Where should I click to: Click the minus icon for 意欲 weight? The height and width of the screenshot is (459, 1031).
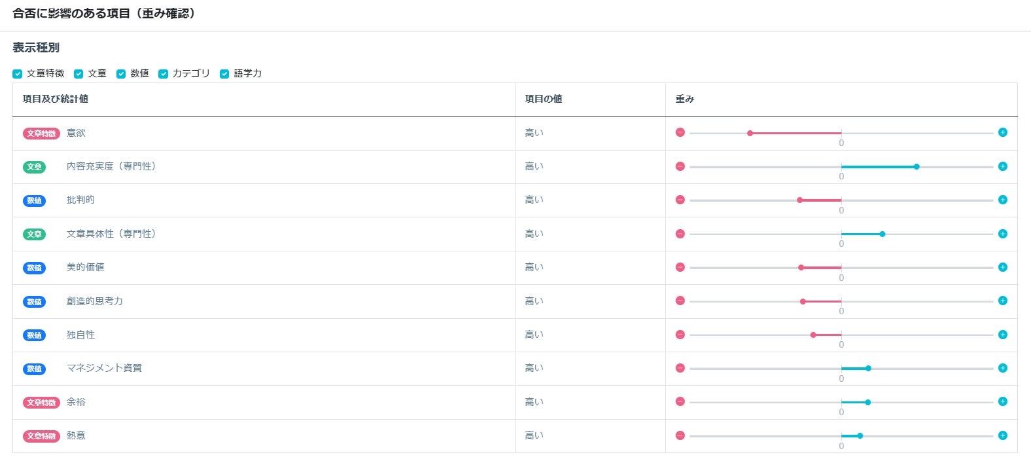680,132
